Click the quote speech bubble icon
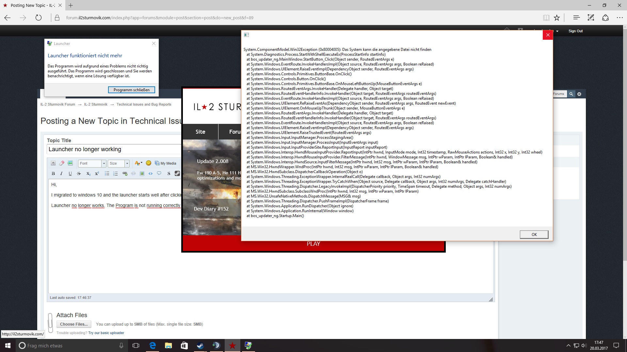Viewport: 627px width, 352px height. [x=159, y=174]
